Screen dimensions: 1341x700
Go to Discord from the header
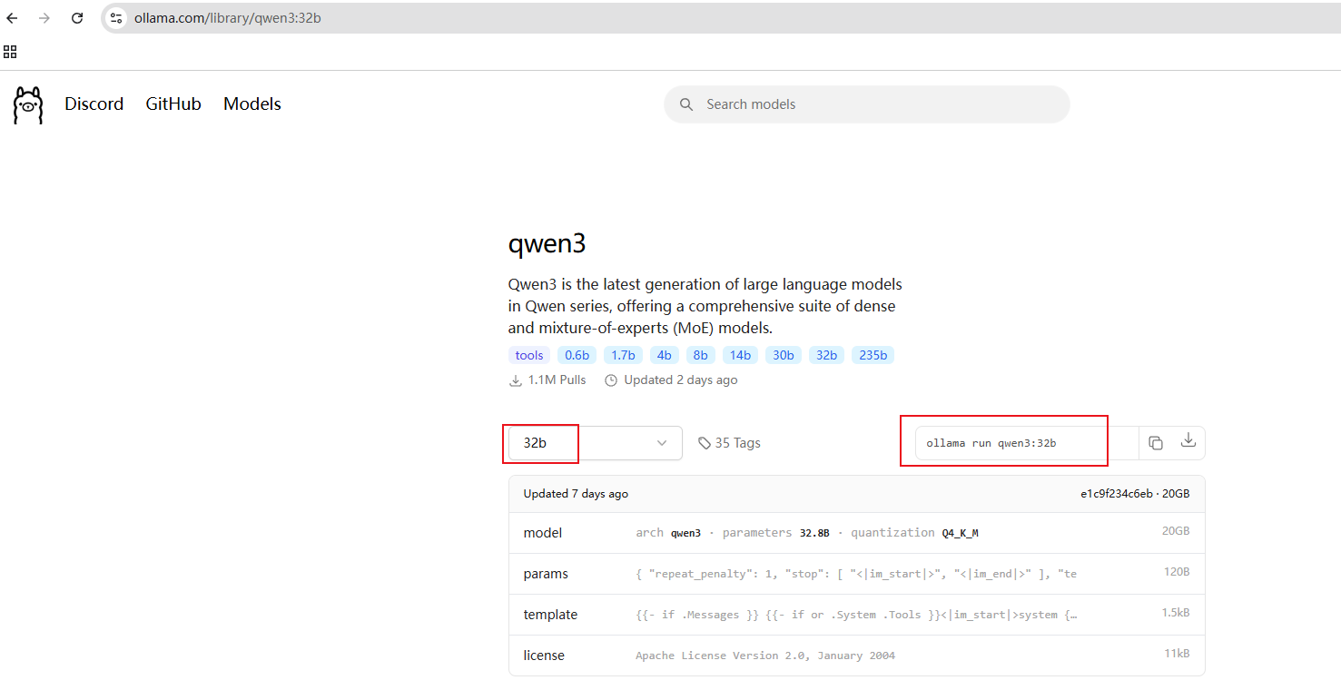pos(94,104)
